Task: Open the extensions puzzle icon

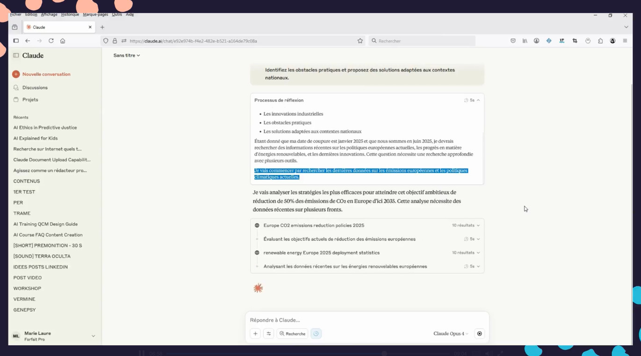Action: (600, 41)
